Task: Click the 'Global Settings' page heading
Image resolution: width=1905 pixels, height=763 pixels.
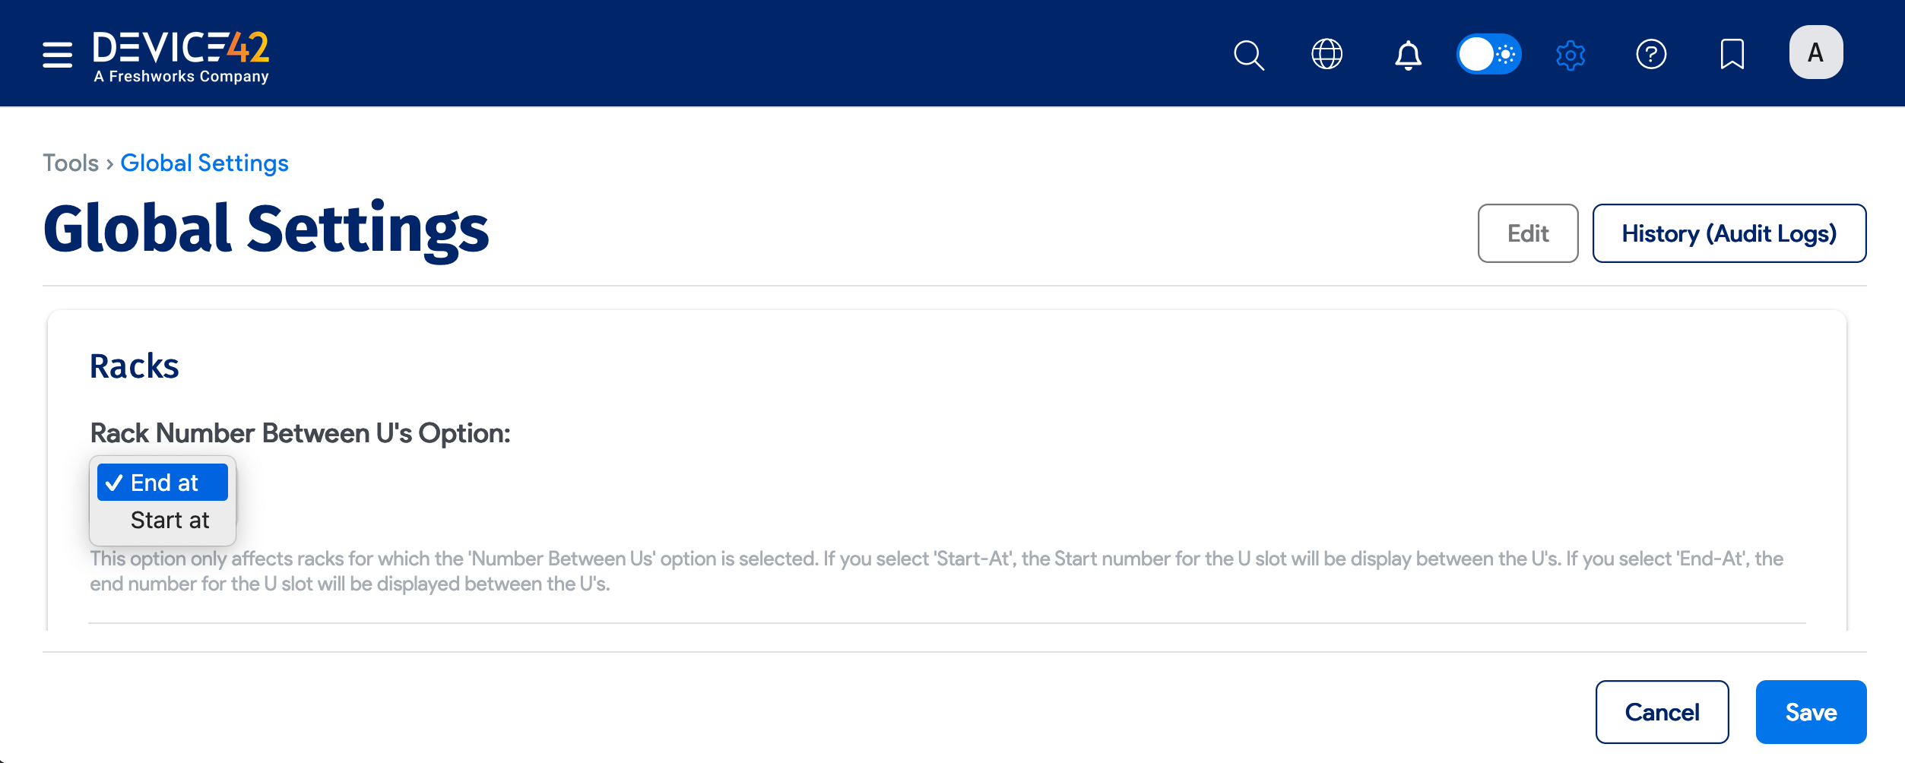Action: click(266, 229)
